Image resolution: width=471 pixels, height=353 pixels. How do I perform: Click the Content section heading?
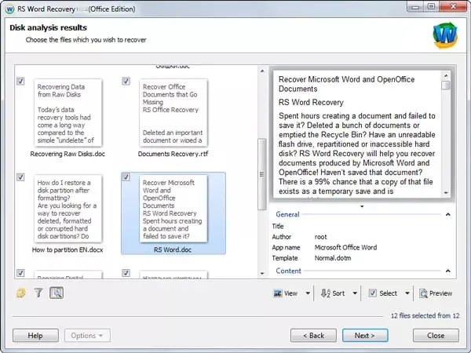(x=288, y=271)
